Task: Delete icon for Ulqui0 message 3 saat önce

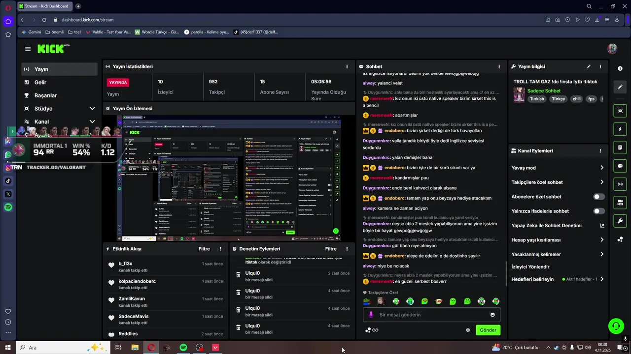Action: click(238, 275)
